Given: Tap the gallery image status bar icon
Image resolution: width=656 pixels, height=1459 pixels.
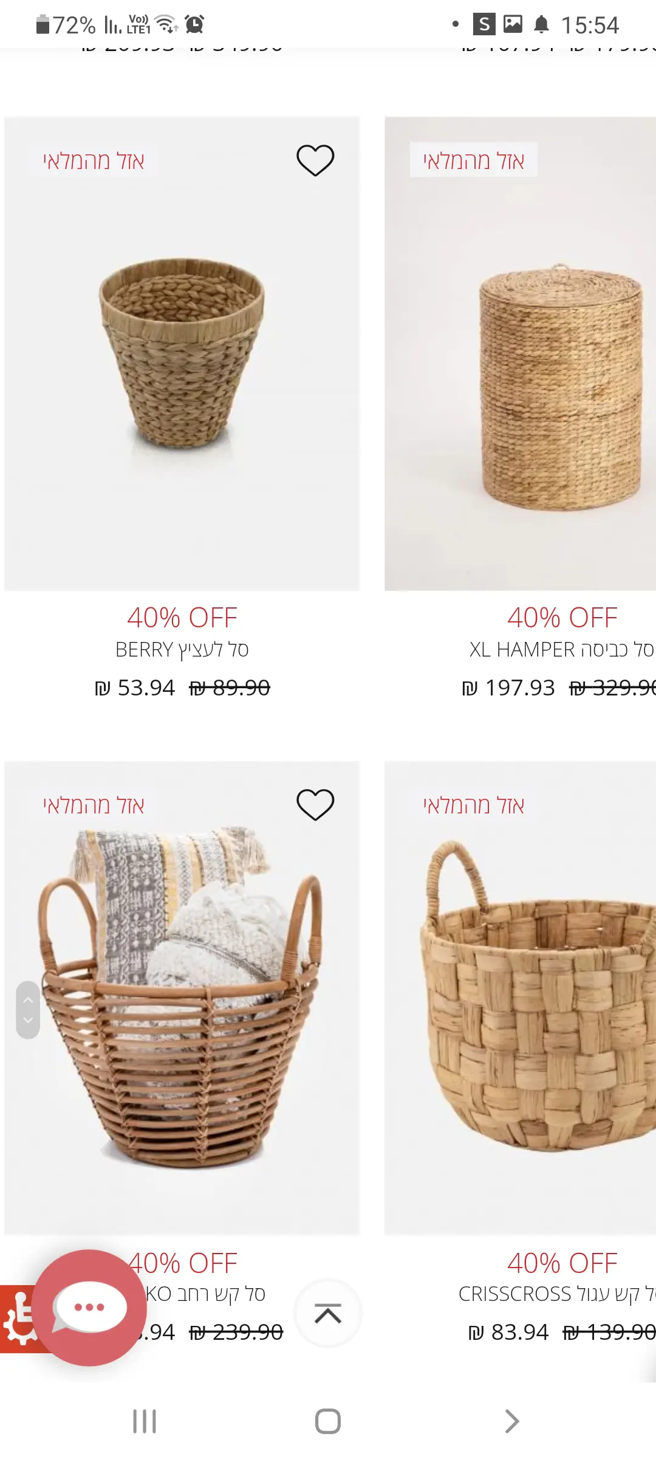Looking at the screenshot, I should [513, 24].
